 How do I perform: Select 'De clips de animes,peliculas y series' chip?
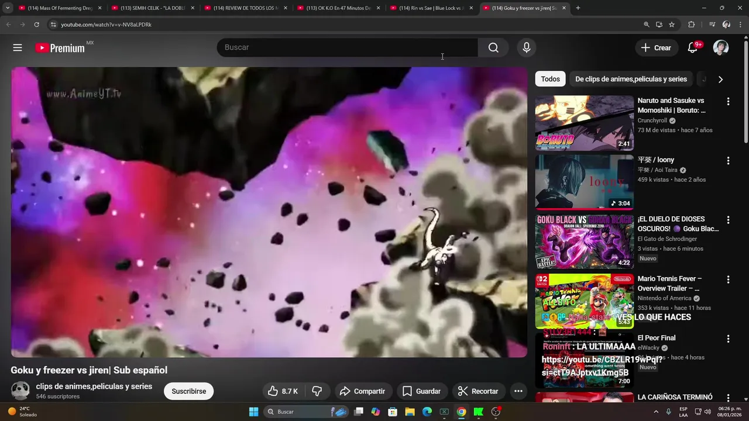pos(631,79)
